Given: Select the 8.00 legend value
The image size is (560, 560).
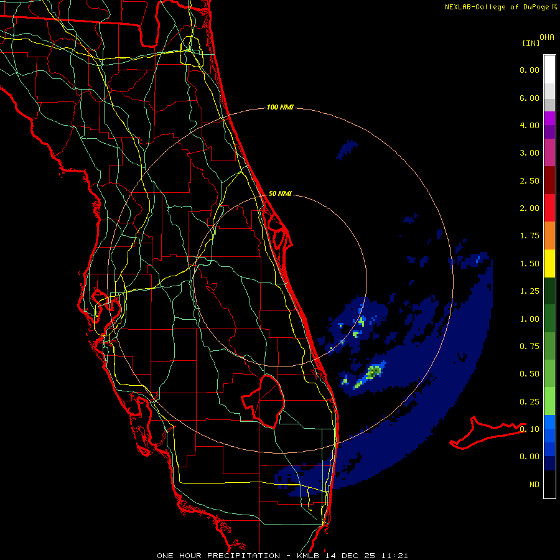Looking at the screenshot, I should [x=530, y=70].
